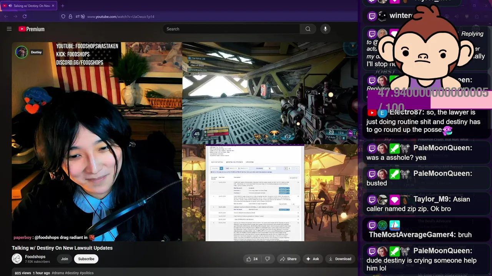Focus the YouTube Search input field
492x276 pixels.
point(231,29)
